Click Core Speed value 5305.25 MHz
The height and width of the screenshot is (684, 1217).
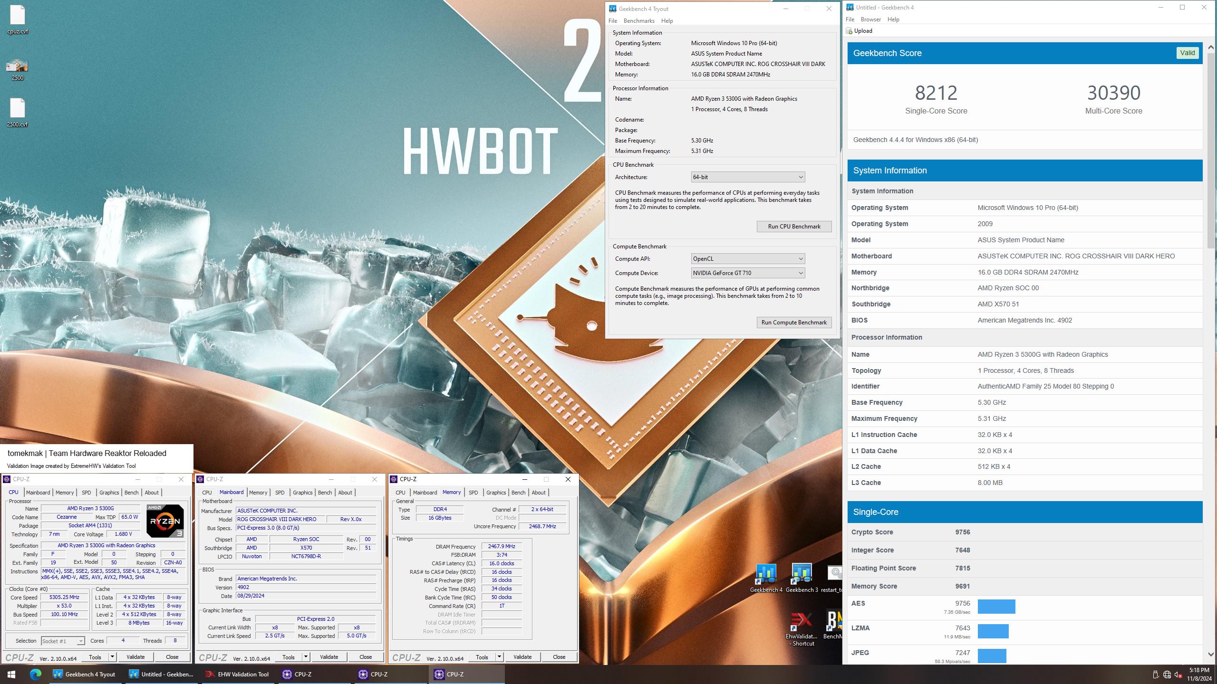click(x=64, y=598)
